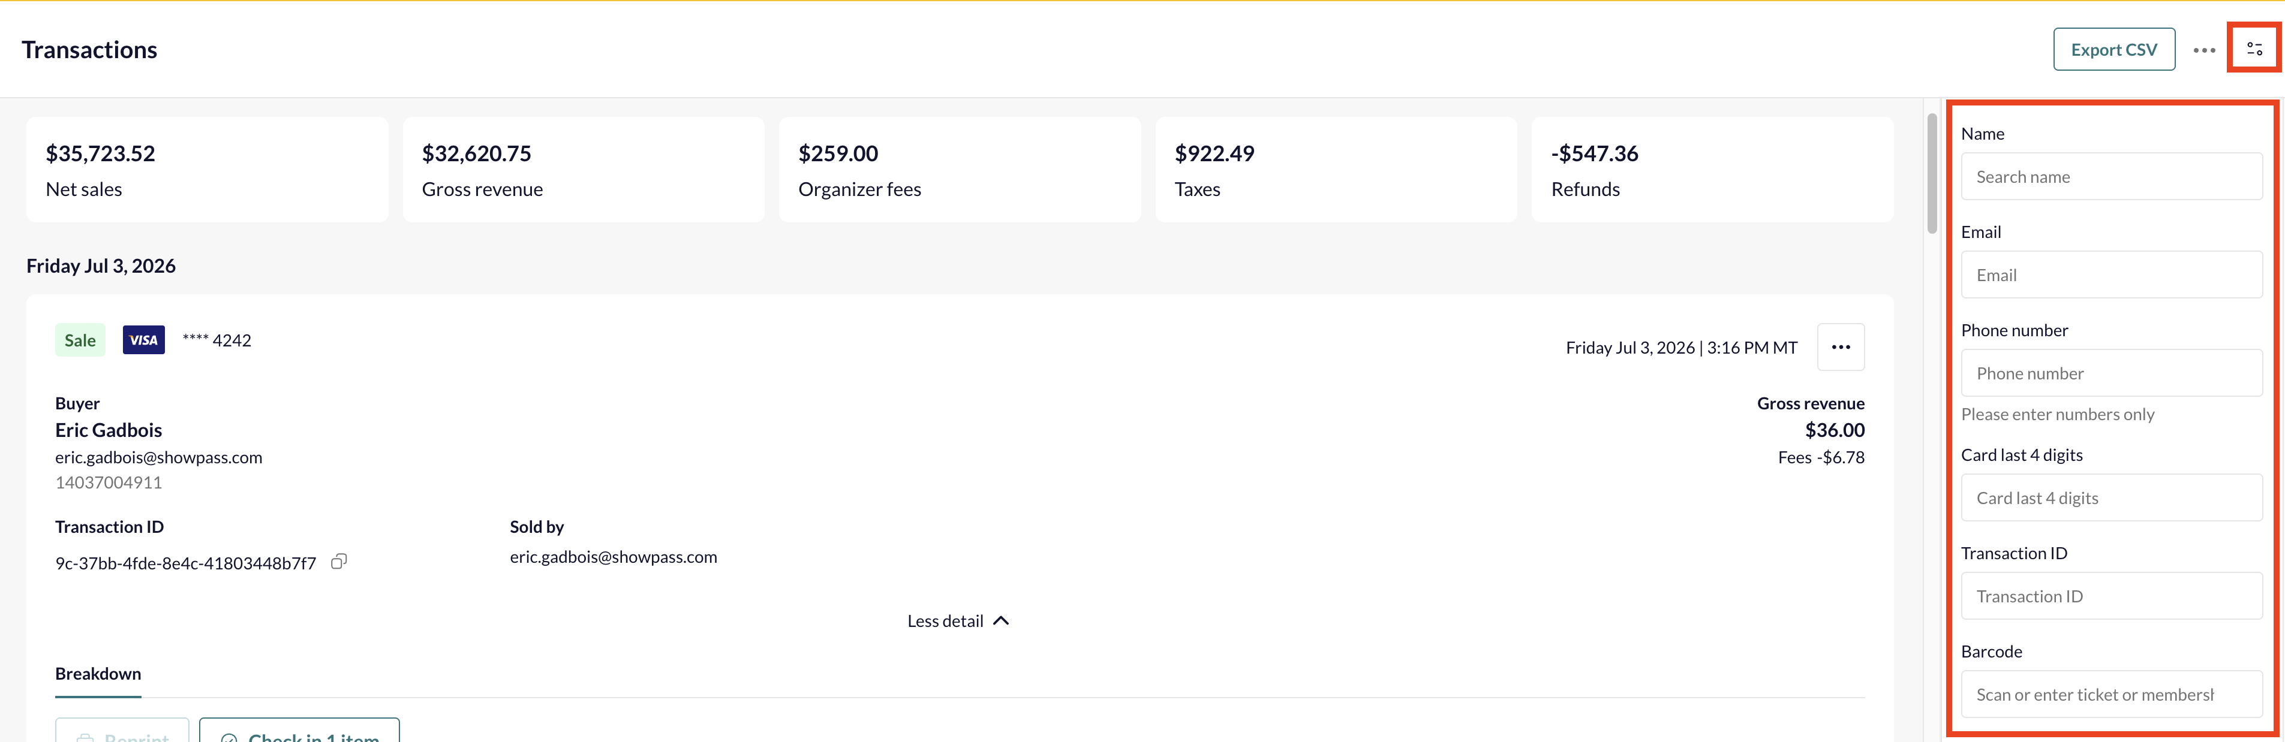The height and width of the screenshot is (742, 2285).
Task: Focus the Phone number filter field
Action: [2111, 373]
